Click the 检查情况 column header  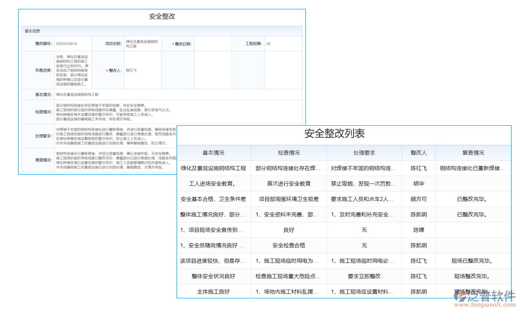coord(288,152)
